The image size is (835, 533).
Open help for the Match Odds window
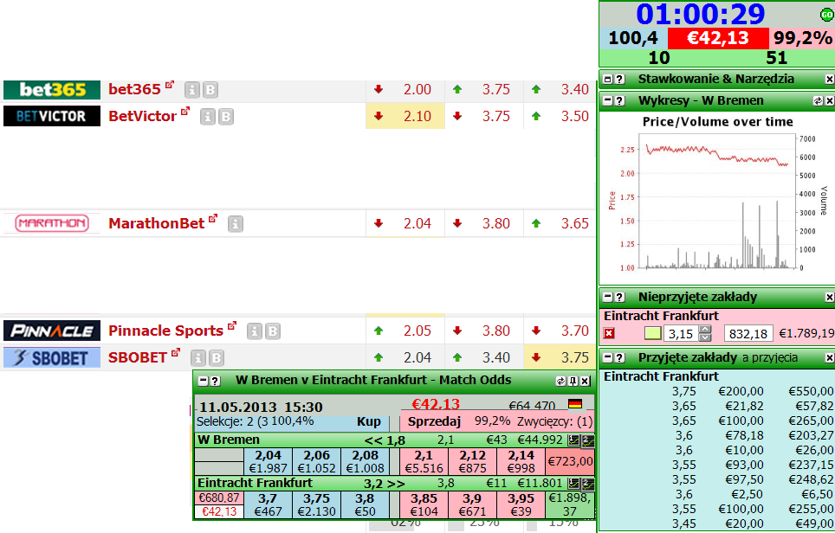click(215, 381)
